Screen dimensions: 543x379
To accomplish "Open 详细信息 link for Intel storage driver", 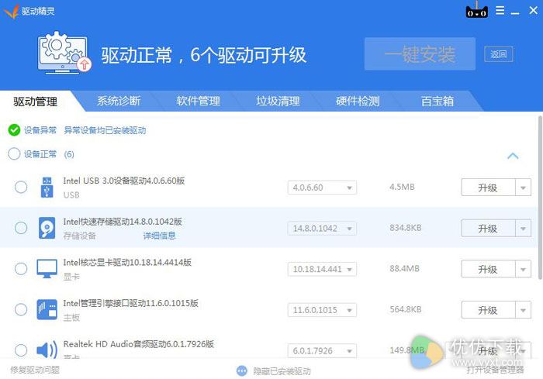I will [159, 236].
